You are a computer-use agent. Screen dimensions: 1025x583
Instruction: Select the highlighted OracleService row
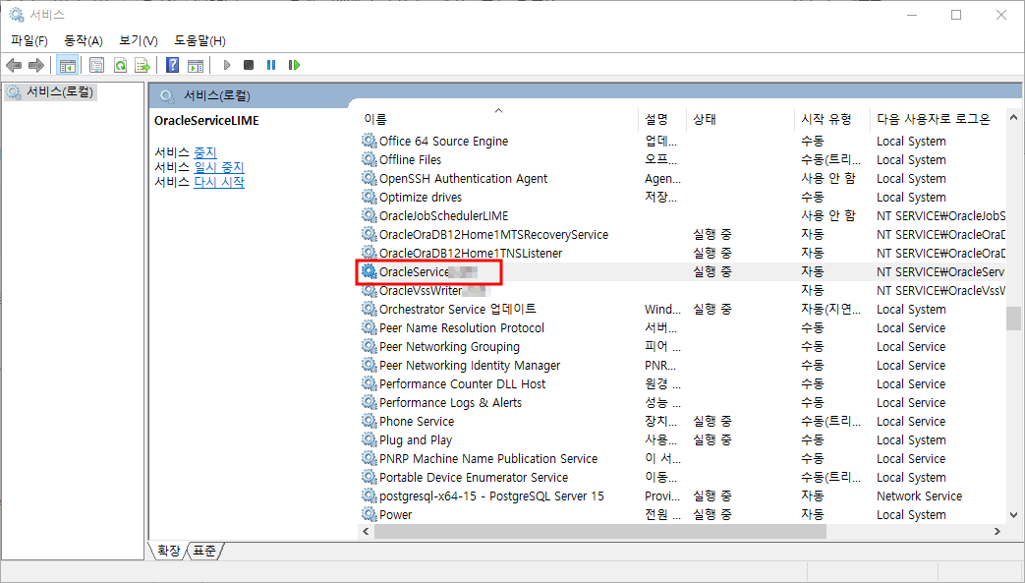pyautogui.click(x=682, y=271)
